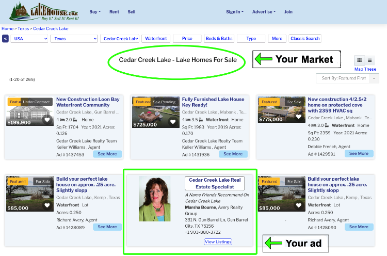Open the Ad #1428089 $85,000 thumbnail
This screenshot has width=387, height=256.
click(30, 194)
